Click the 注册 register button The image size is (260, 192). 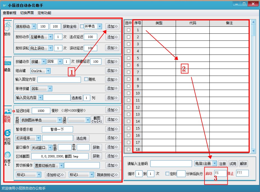click(x=222, y=164)
